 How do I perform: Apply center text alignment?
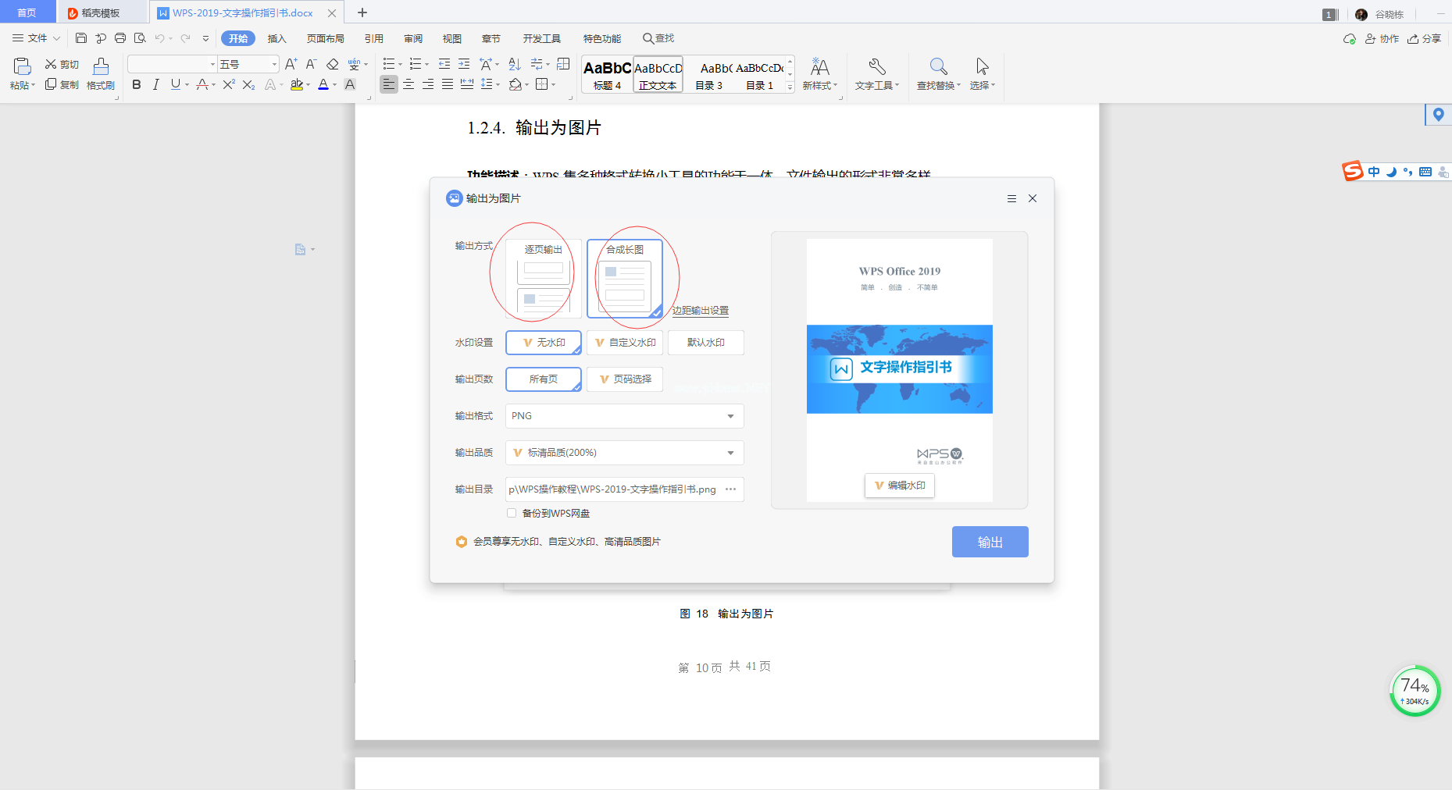(408, 84)
